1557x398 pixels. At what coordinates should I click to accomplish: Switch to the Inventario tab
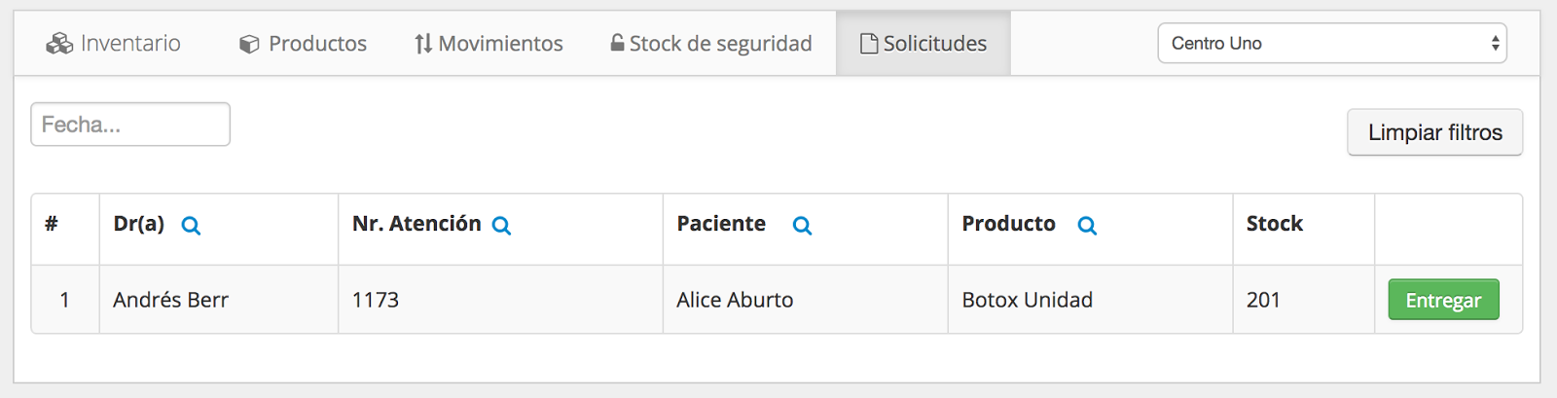[x=113, y=44]
